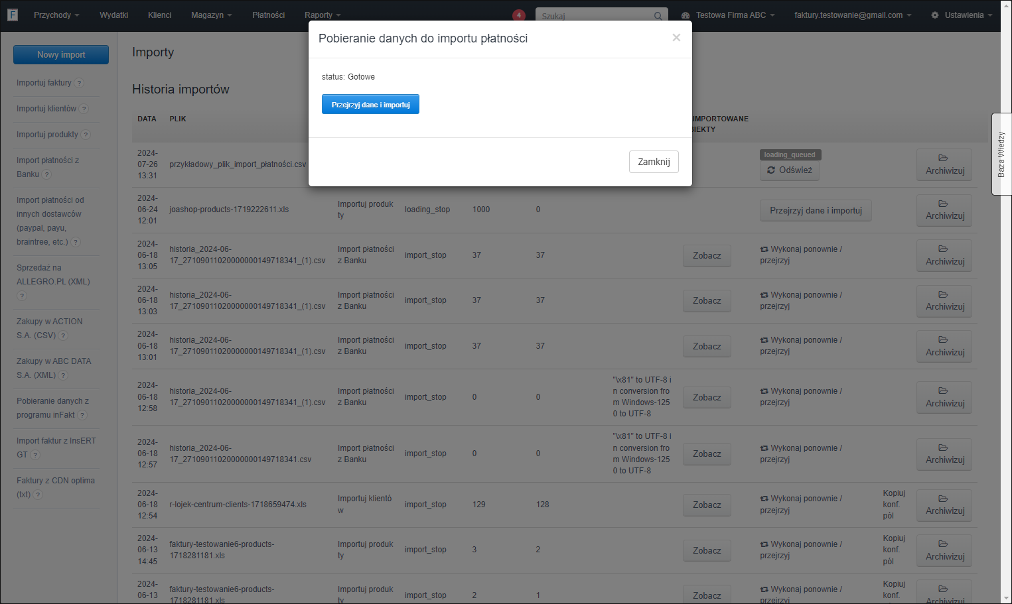Expand the Magazyn dropdown menu

pos(212,15)
